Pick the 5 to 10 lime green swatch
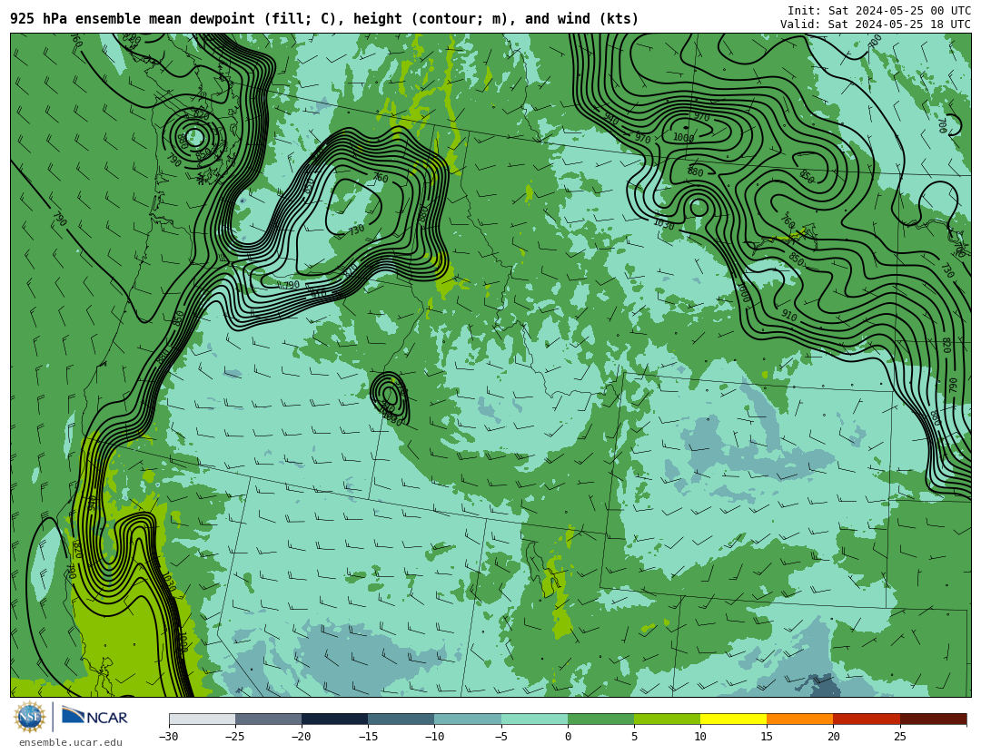 (667, 719)
